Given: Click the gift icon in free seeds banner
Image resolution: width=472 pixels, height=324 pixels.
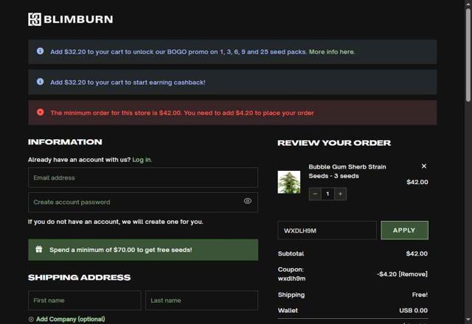Looking at the screenshot, I should click(39, 249).
